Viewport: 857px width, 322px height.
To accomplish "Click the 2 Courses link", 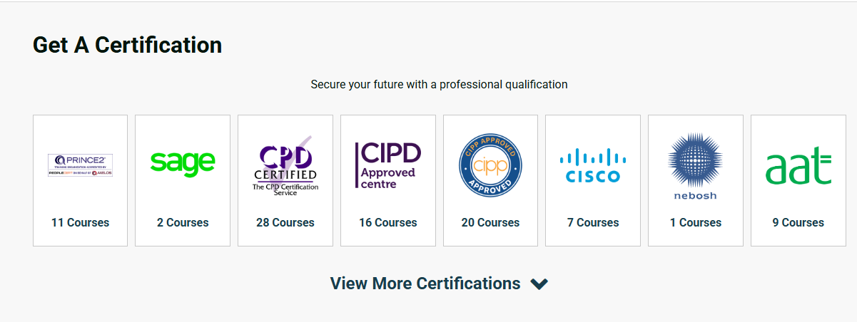I will click(x=183, y=222).
